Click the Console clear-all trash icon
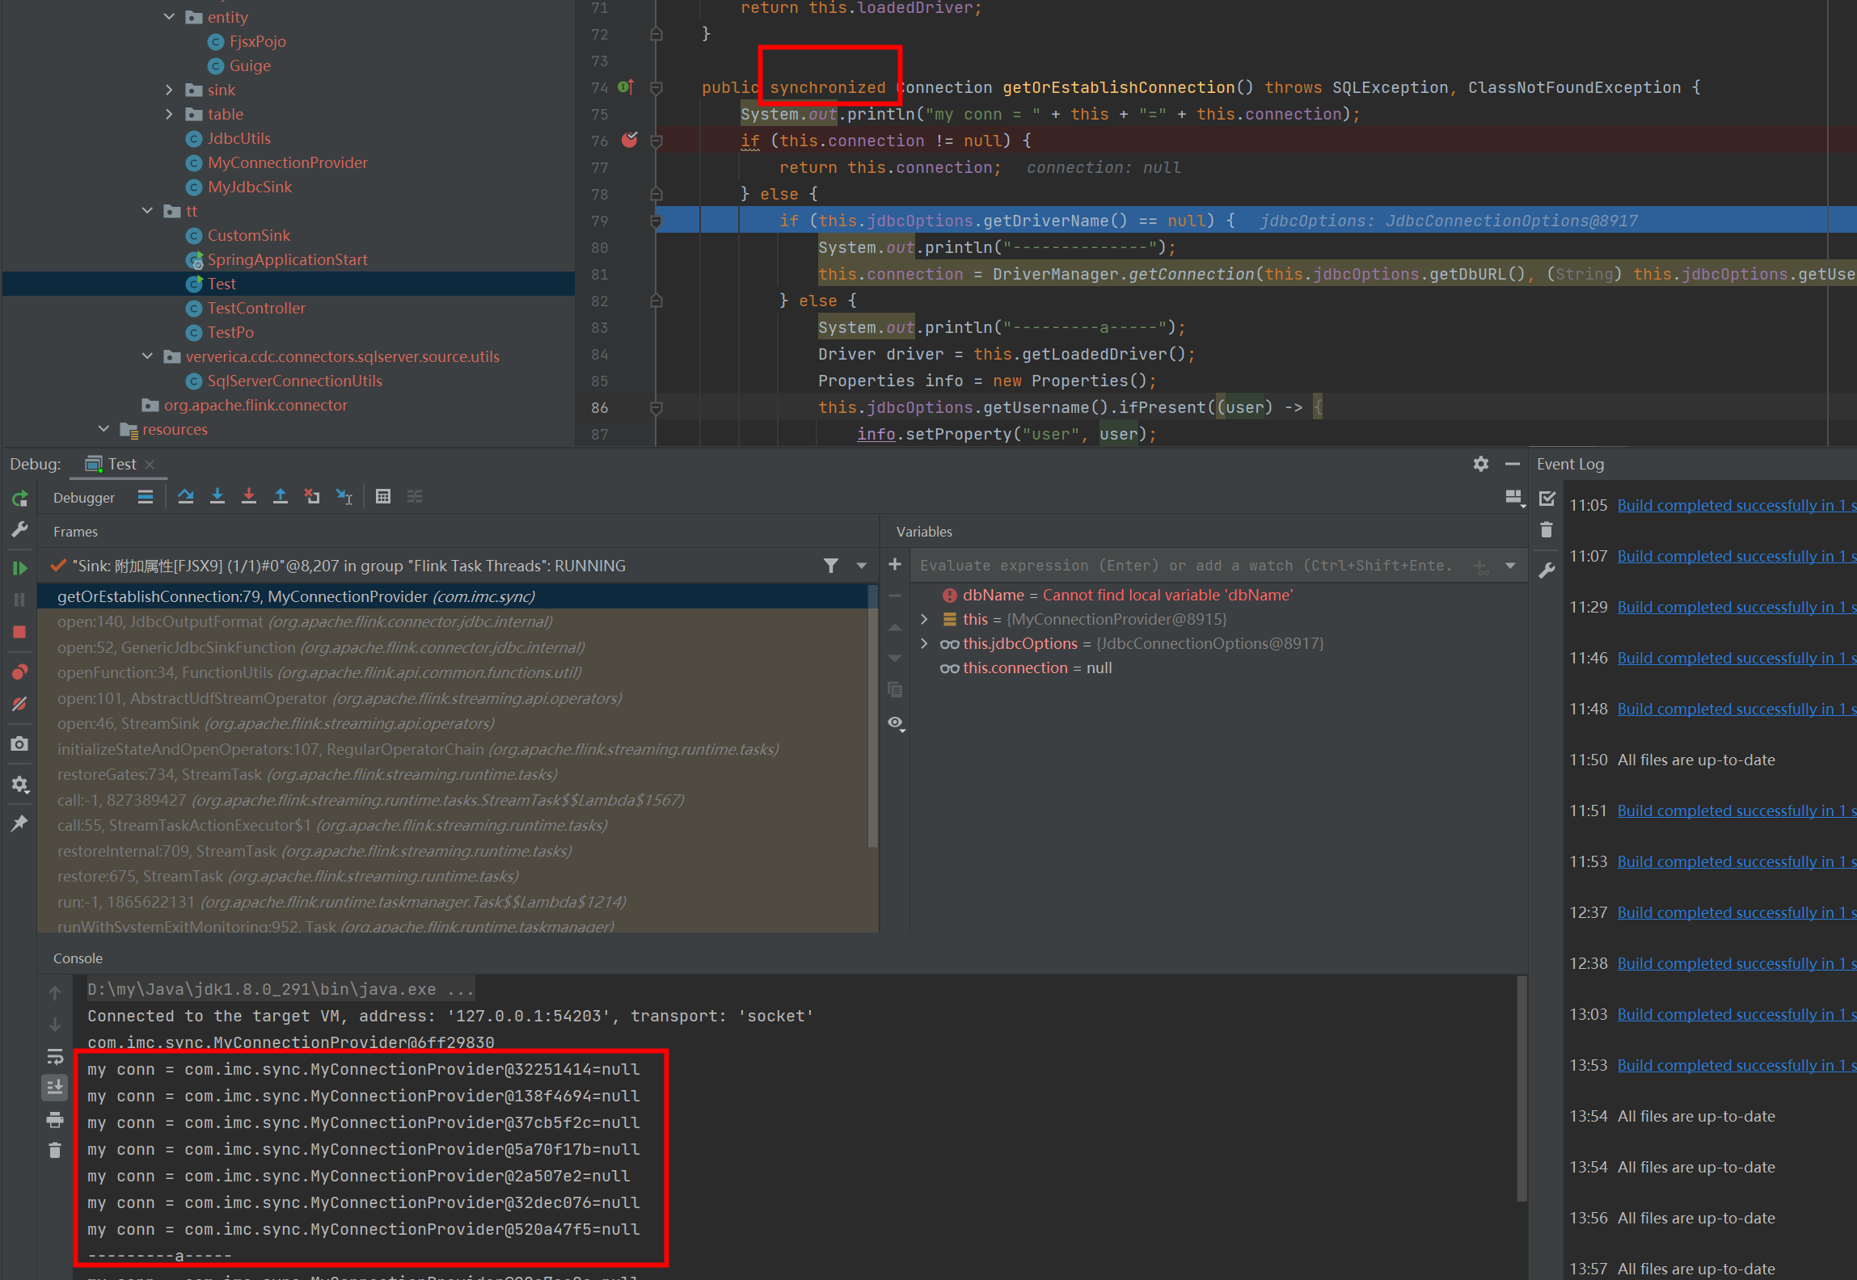The height and width of the screenshot is (1280, 1857). (x=55, y=1150)
